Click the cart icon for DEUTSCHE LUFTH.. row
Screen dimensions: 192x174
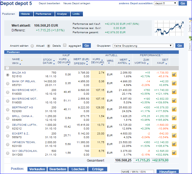click(174, 127)
